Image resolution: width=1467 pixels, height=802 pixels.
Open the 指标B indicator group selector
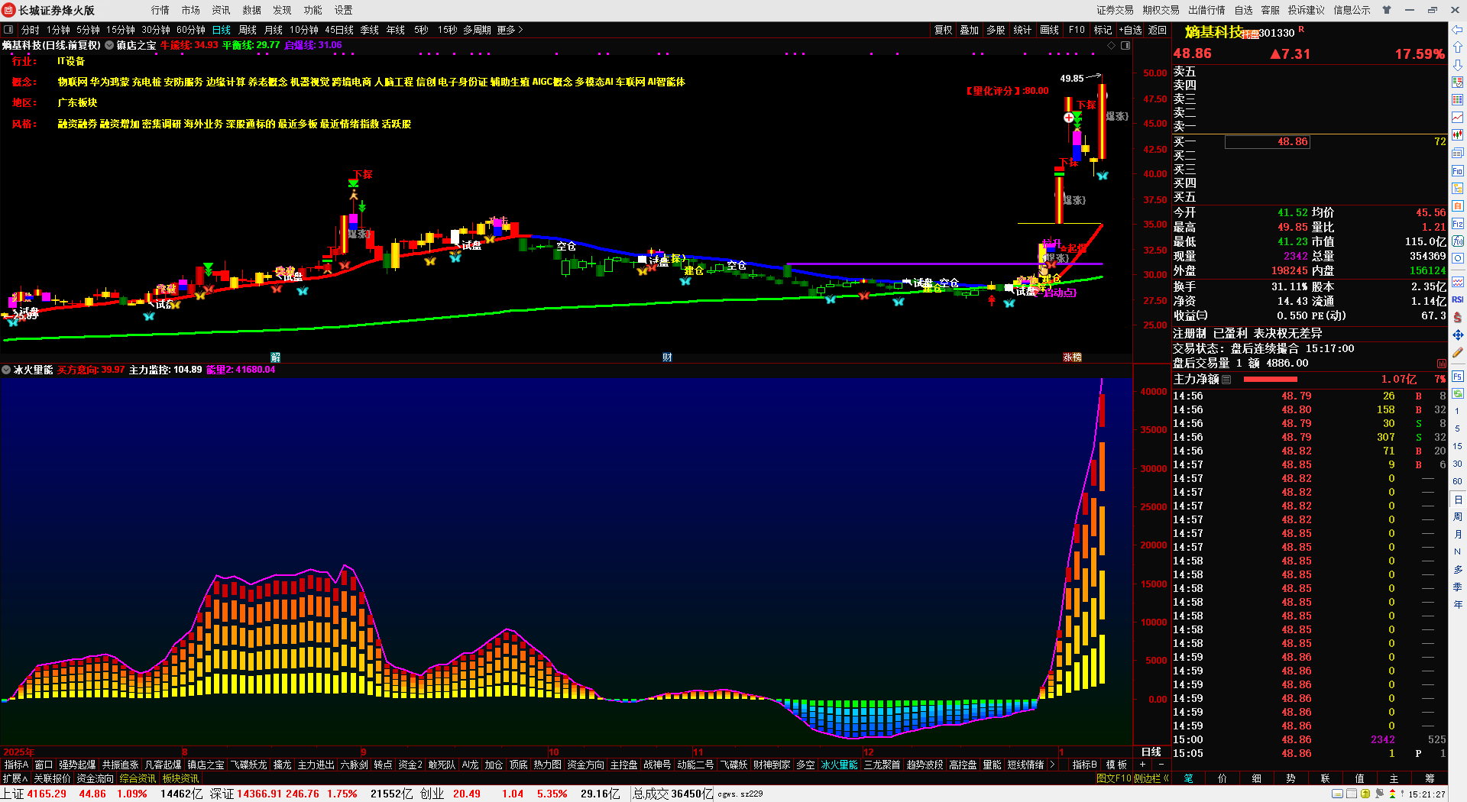coord(1085,765)
